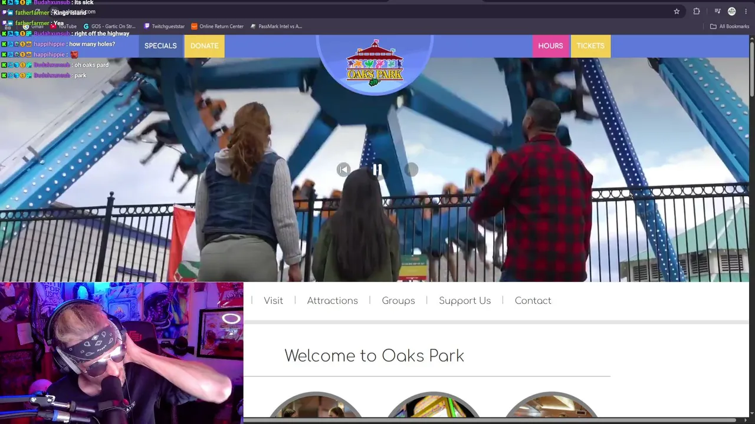Click the yellow TICKETS button
The width and height of the screenshot is (755, 424).
[x=590, y=46]
